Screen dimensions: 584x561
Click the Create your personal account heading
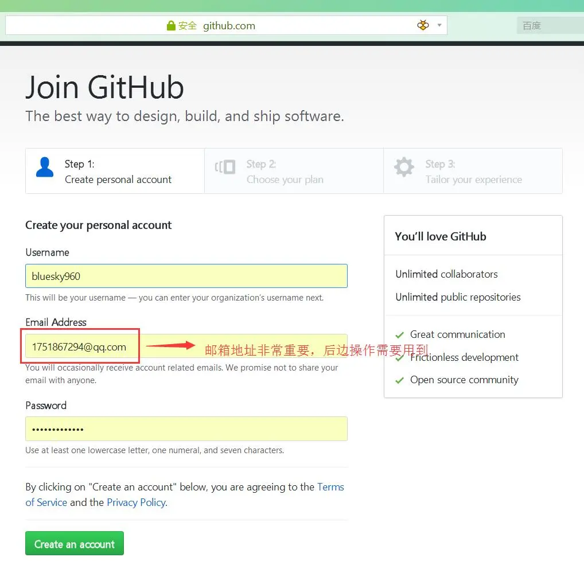click(x=98, y=225)
